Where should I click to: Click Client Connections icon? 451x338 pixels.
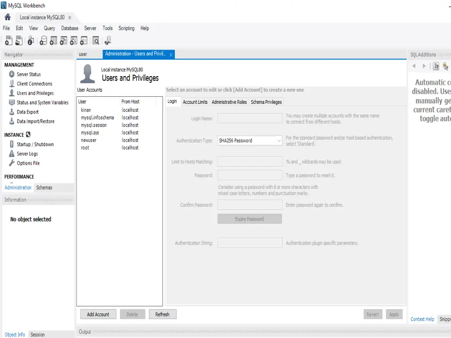(11, 84)
